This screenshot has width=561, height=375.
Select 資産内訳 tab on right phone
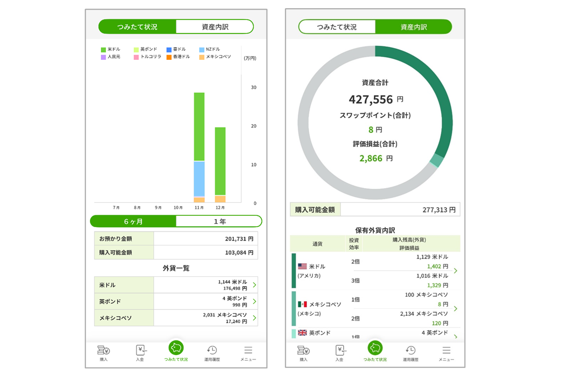coord(414,26)
